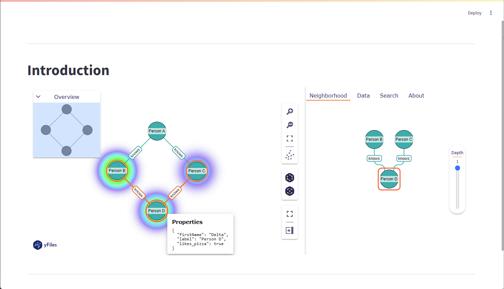Collapse the Overview panel chevron
Viewport: 504px width, 289px height.
click(38, 97)
